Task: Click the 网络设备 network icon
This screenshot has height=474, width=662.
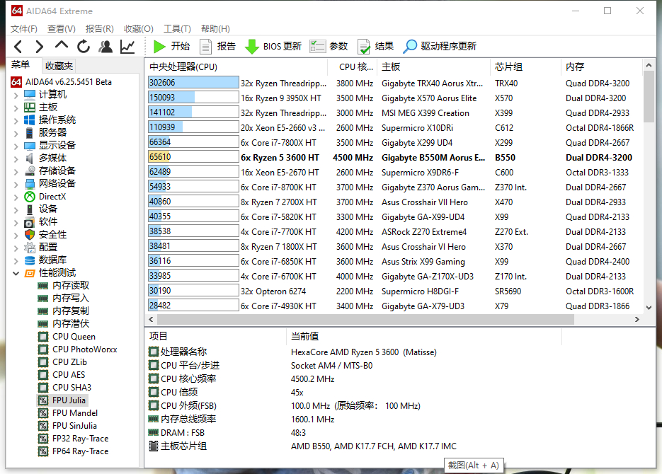Action: [30, 183]
